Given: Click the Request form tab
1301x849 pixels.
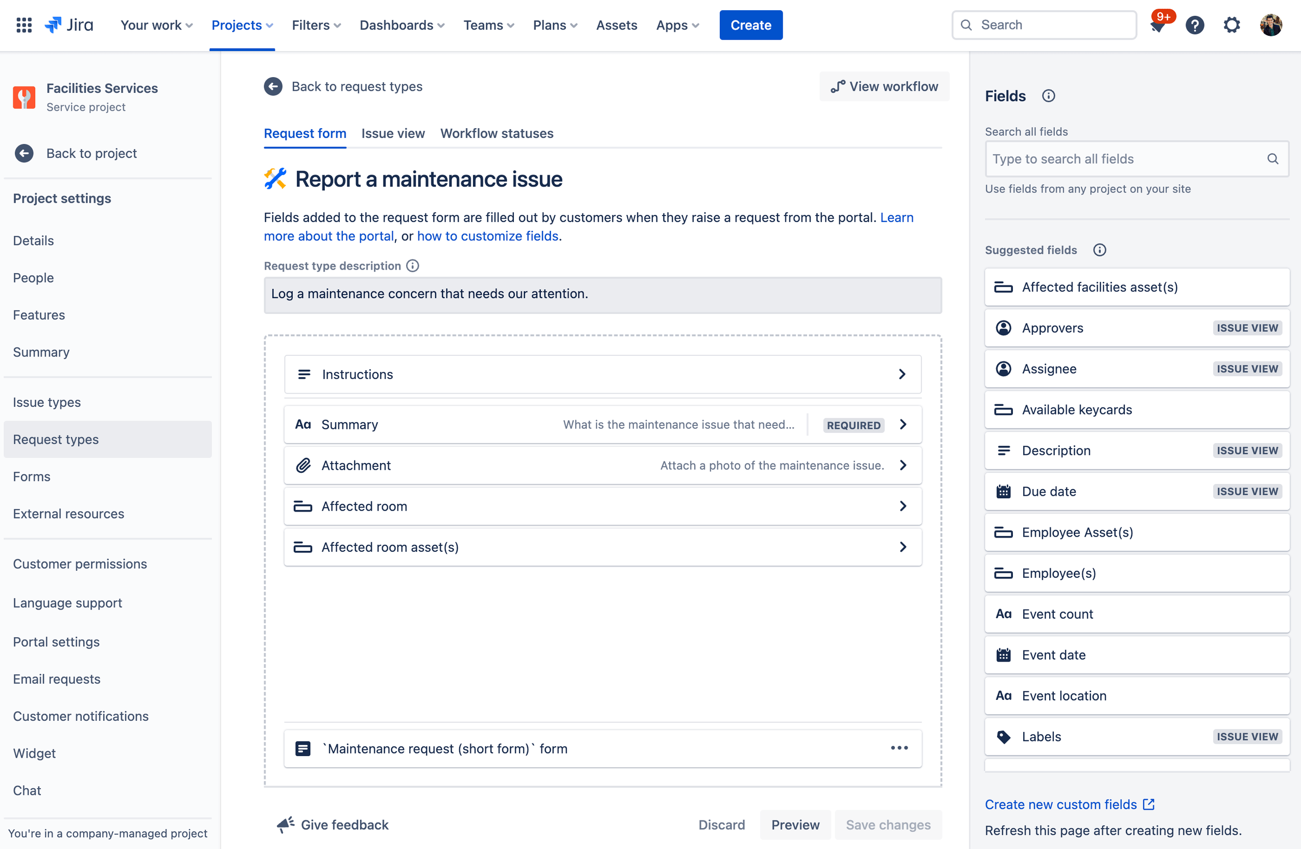Looking at the screenshot, I should coord(304,133).
